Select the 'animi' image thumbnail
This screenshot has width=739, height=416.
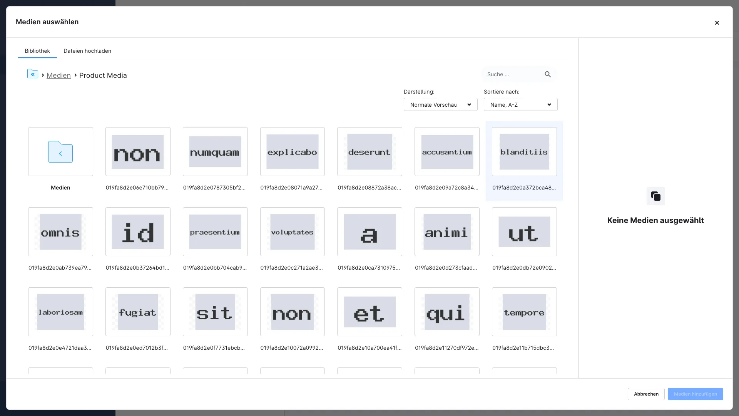click(x=447, y=232)
